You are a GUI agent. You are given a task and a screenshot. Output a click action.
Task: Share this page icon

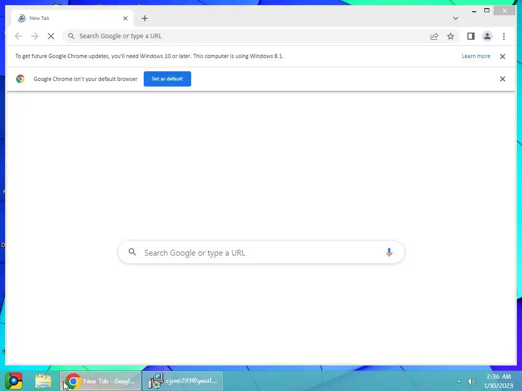(434, 36)
